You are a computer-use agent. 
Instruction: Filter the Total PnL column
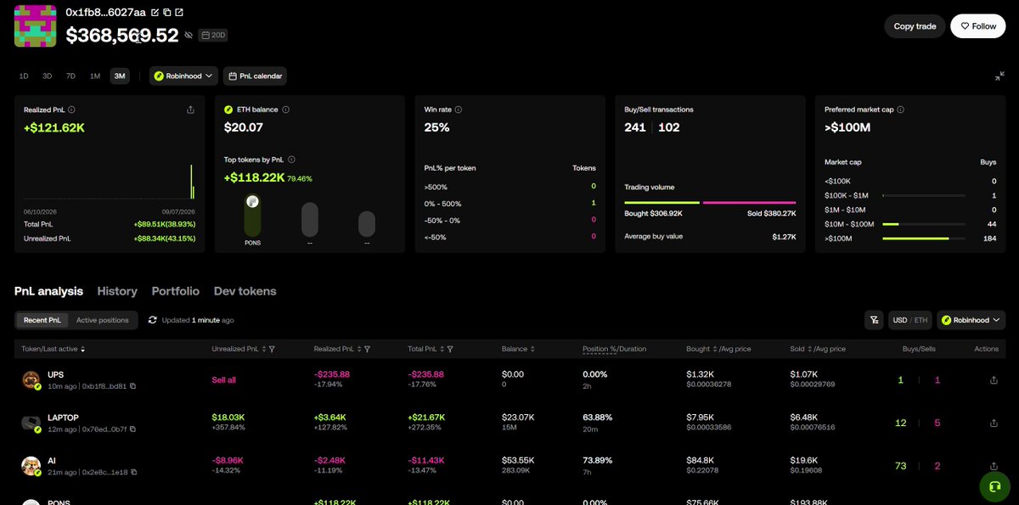coord(449,349)
